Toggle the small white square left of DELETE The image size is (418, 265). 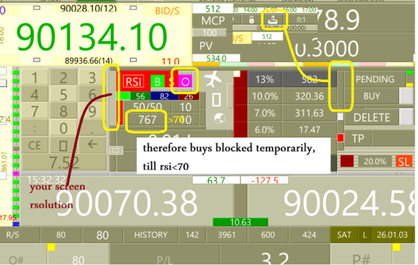[x=340, y=117]
